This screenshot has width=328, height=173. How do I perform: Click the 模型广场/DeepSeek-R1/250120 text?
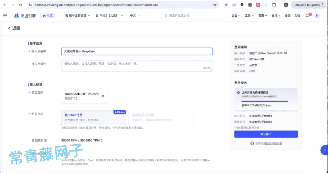(268, 53)
